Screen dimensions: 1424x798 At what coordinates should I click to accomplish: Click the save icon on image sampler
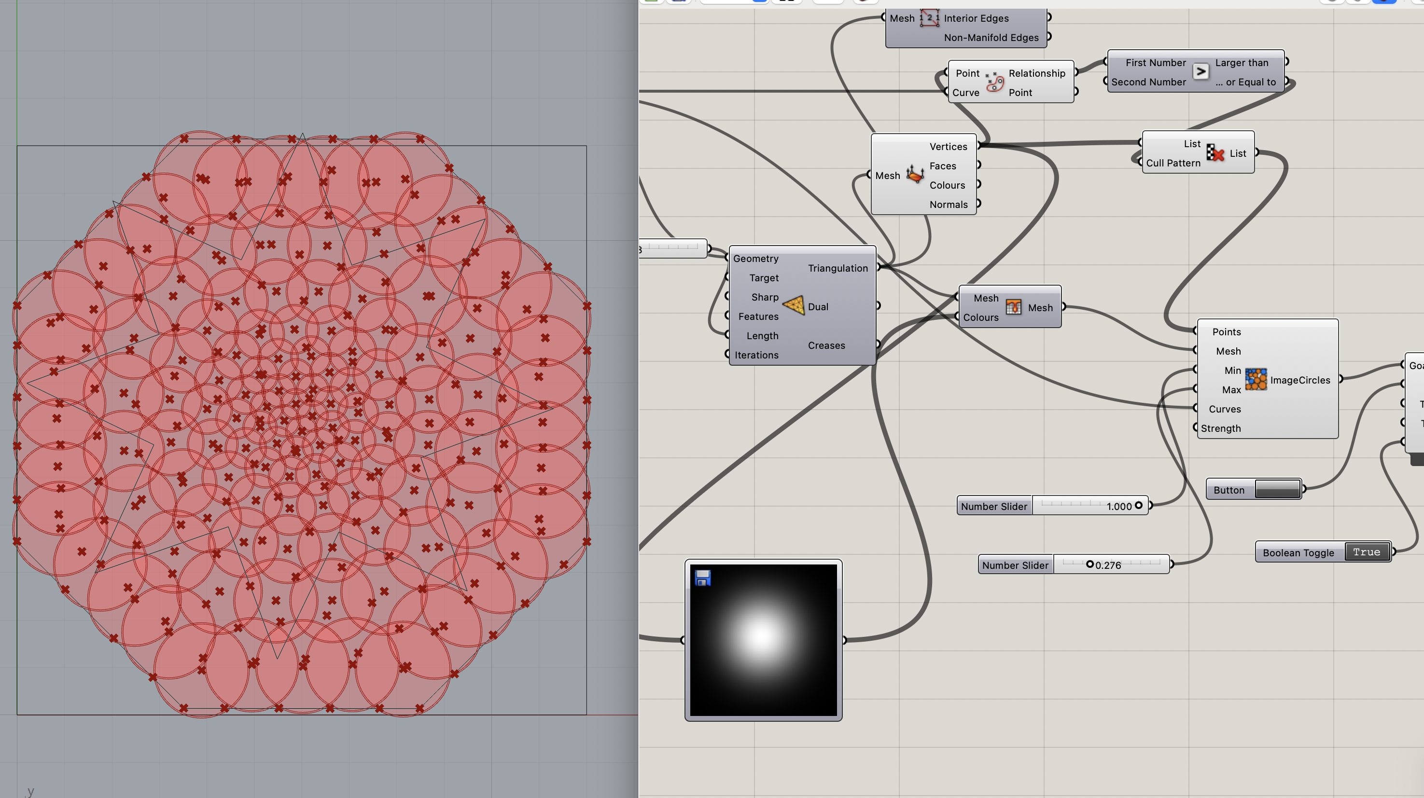703,578
